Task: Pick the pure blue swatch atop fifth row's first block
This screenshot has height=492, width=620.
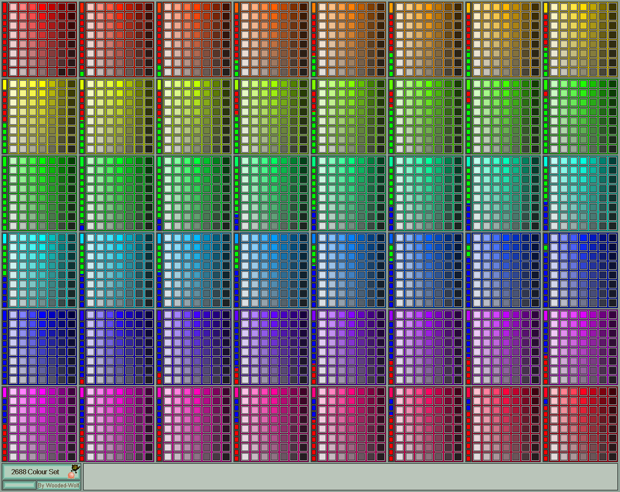Action: coord(42,314)
